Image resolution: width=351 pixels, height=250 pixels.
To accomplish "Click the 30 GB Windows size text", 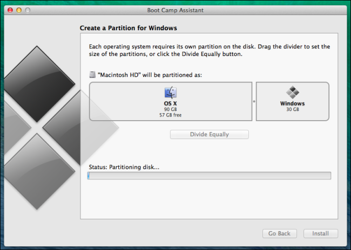I will [292, 109].
